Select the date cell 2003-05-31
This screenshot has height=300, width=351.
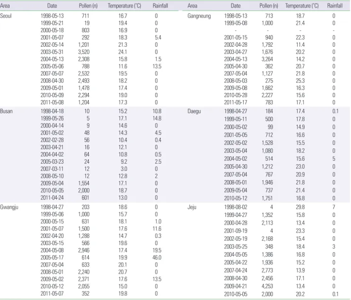[x=52, y=52]
